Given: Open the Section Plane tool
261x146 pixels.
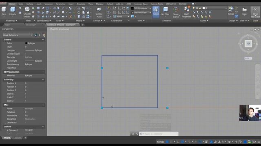Looking at the screenshot, I should click(x=99, y=13).
